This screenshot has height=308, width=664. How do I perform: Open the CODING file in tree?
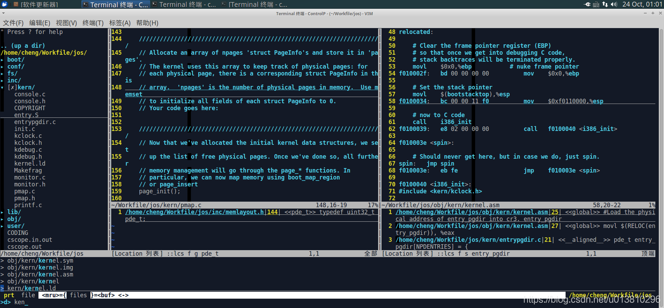18,233
